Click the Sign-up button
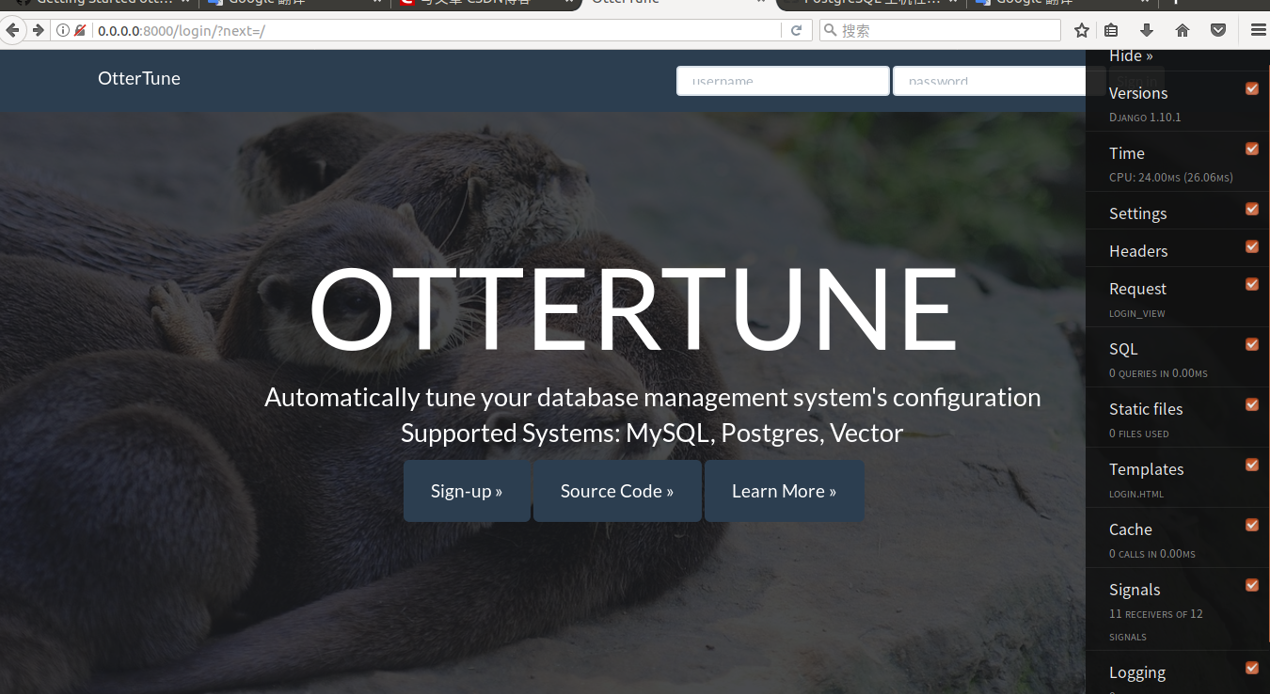 click(x=467, y=490)
